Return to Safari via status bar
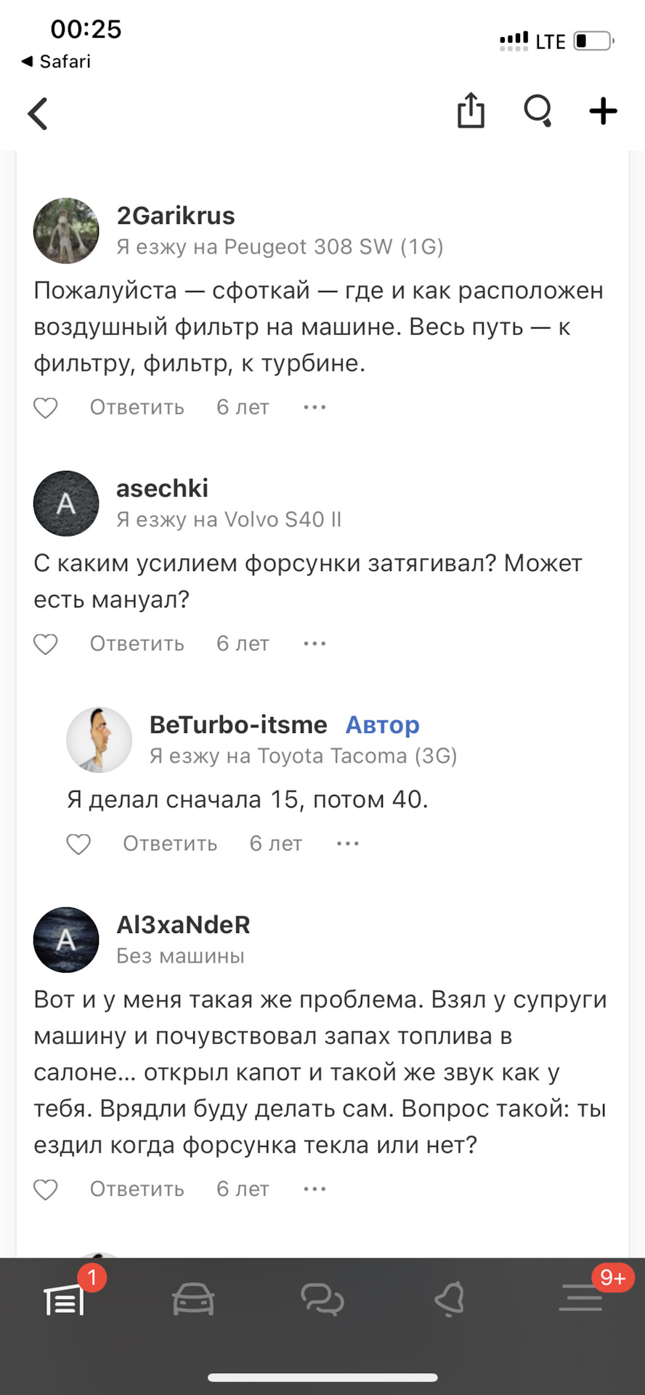 (x=57, y=62)
